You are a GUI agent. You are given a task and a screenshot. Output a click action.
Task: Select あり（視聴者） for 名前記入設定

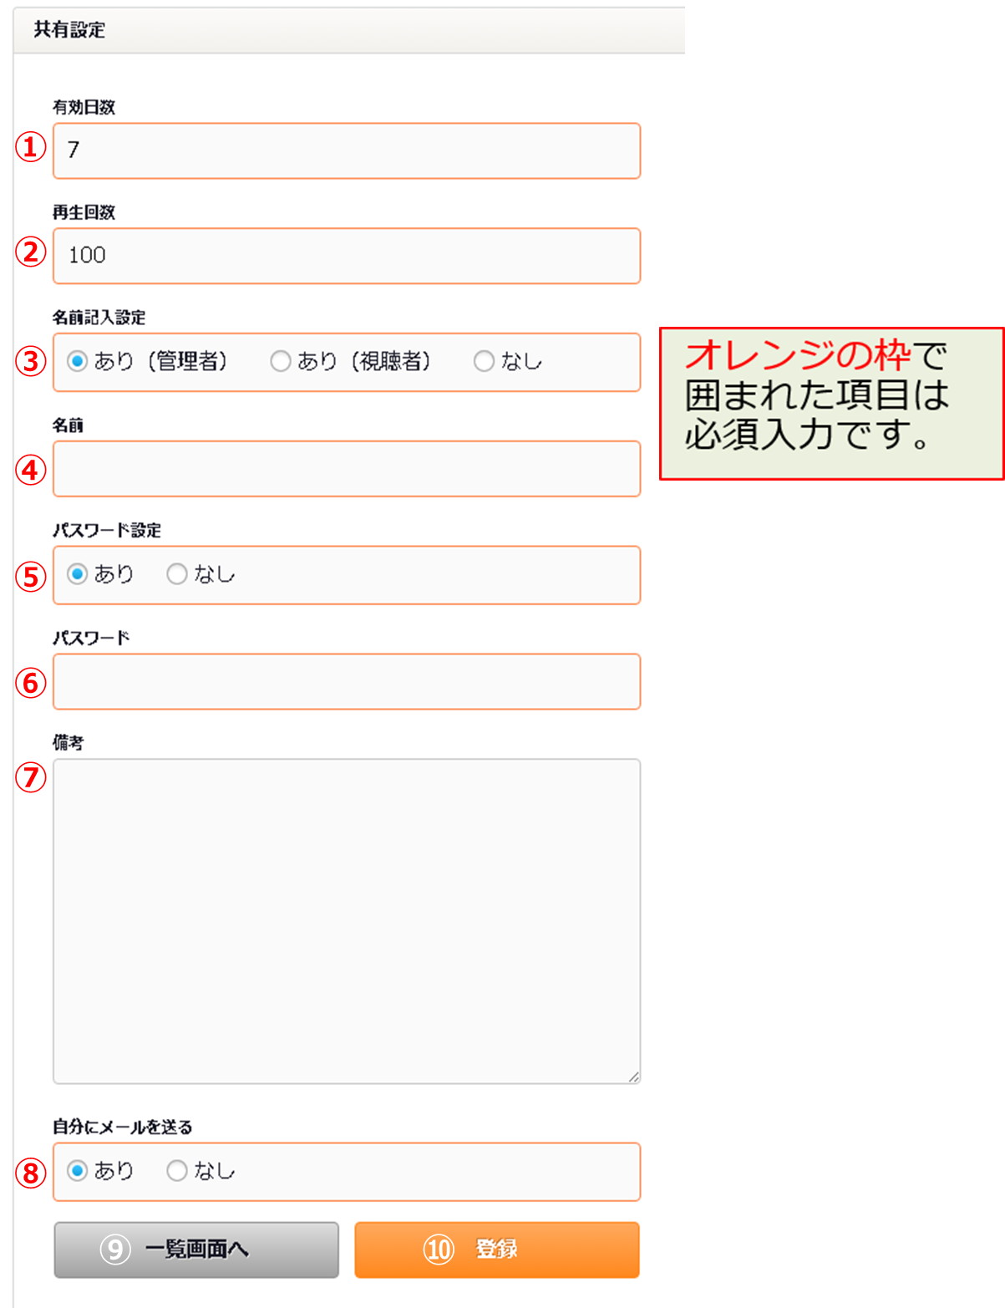point(281,361)
